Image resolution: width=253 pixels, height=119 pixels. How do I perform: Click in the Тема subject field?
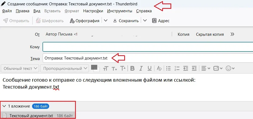pos(148,58)
